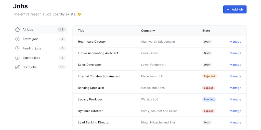Click the Pending state badge
Screen dimensions: 261x130
[x=209, y=99]
